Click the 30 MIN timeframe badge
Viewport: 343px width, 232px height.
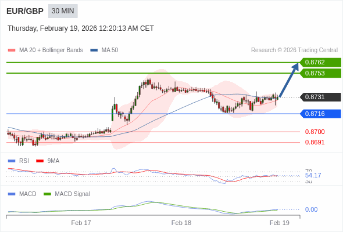tap(63, 11)
